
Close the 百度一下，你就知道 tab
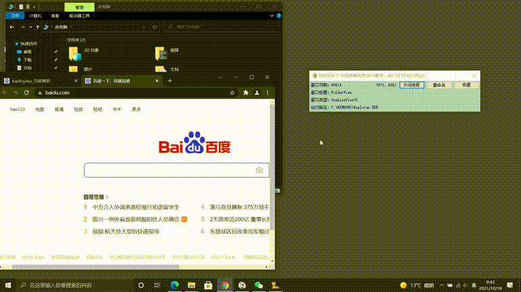coord(157,80)
